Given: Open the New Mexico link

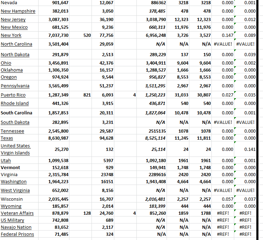Looking at the screenshot, I should 14,27.
